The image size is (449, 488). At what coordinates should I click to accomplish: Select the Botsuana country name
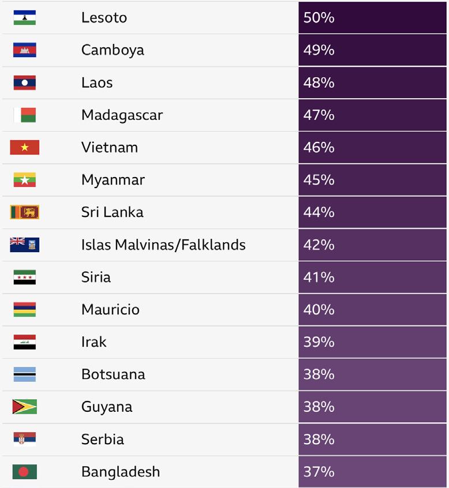(113, 374)
